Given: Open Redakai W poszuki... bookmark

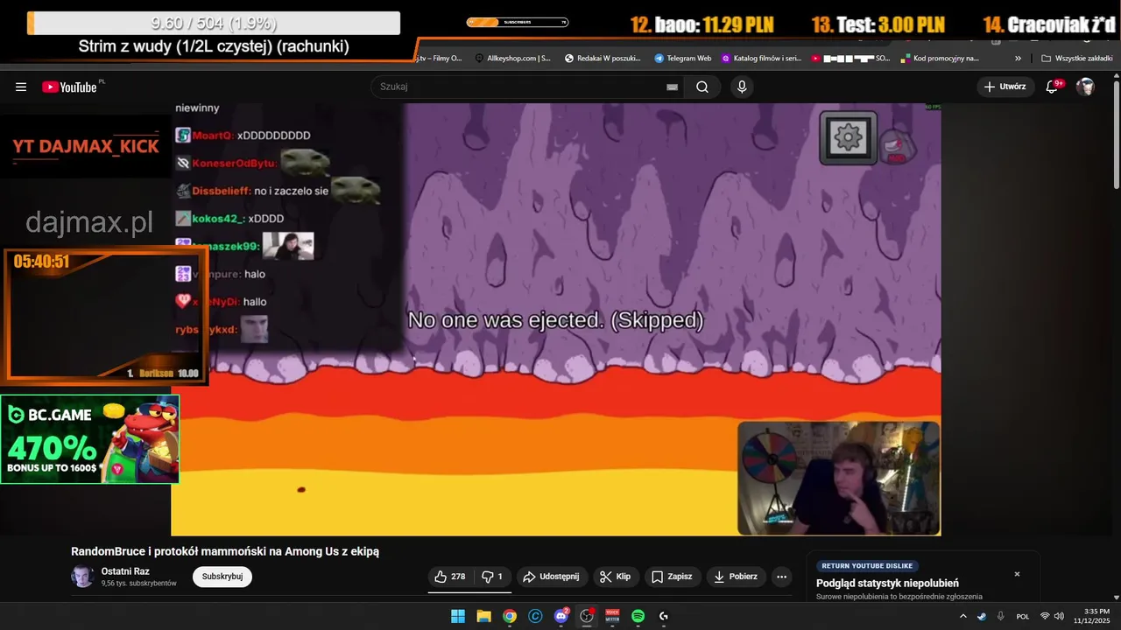Looking at the screenshot, I should tap(603, 59).
